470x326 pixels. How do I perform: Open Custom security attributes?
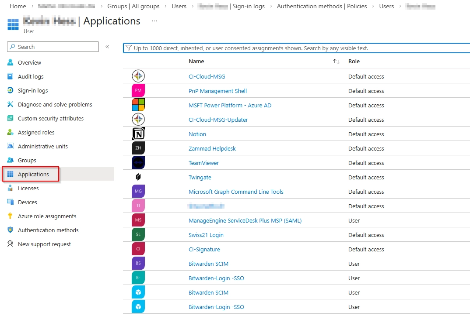(x=50, y=118)
